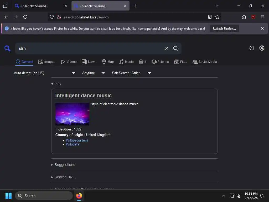The height and width of the screenshot is (202, 269).
Task: Click the SearXNG magnifier logo
Action: tap(7, 48)
